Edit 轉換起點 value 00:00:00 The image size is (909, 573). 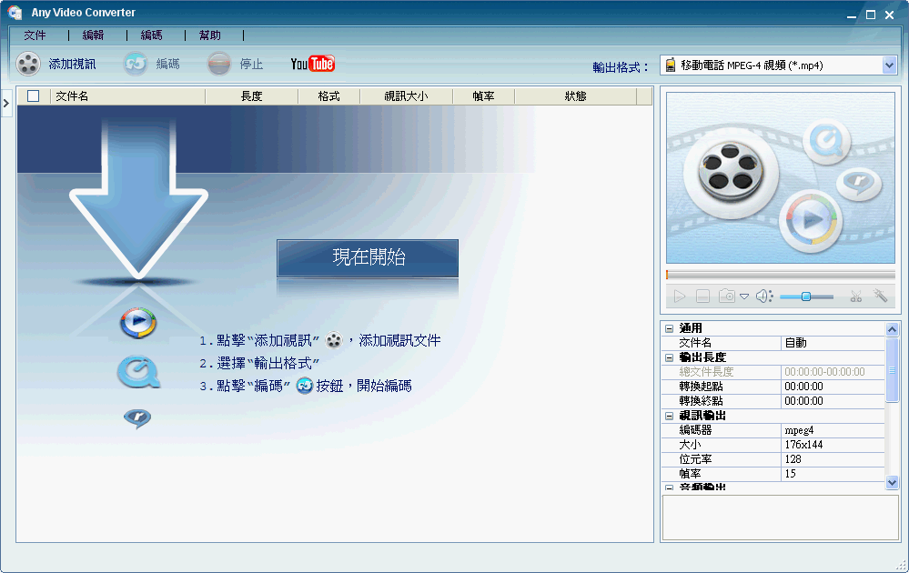pyautogui.click(x=833, y=387)
